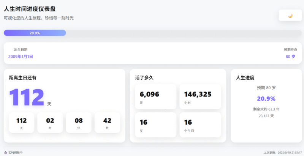This screenshot has height=156, width=304.
Task: Select the countdown 分 (minutes) tile
Action: tap(79, 123)
